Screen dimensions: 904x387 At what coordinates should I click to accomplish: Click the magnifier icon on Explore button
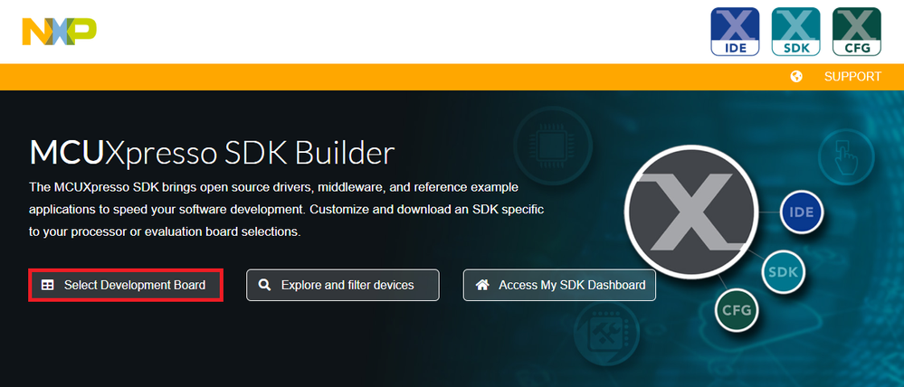pos(264,285)
